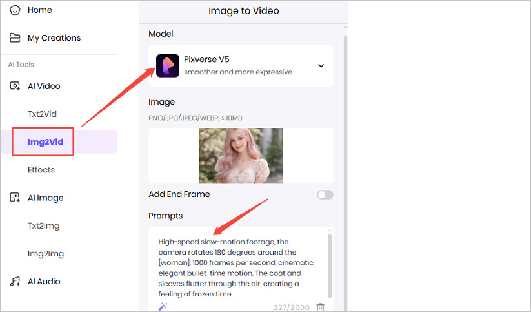Expand the Pixverse V5 model dropdown arrow
Image resolution: width=531 pixels, height=312 pixels.
[x=321, y=65]
